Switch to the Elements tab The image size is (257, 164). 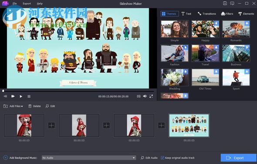pyautogui.click(x=246, y=14)
